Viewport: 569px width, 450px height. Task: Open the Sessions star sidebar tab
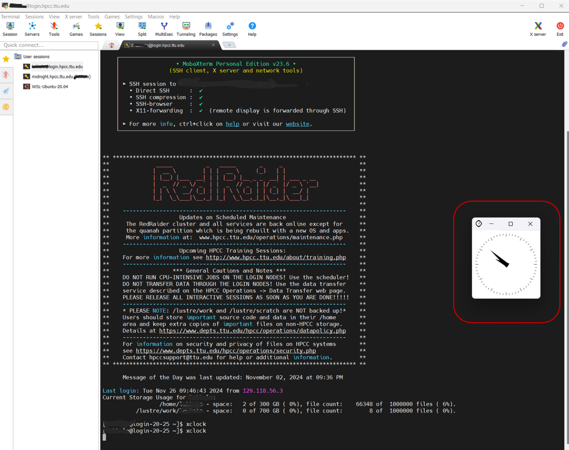coord(6,59)
